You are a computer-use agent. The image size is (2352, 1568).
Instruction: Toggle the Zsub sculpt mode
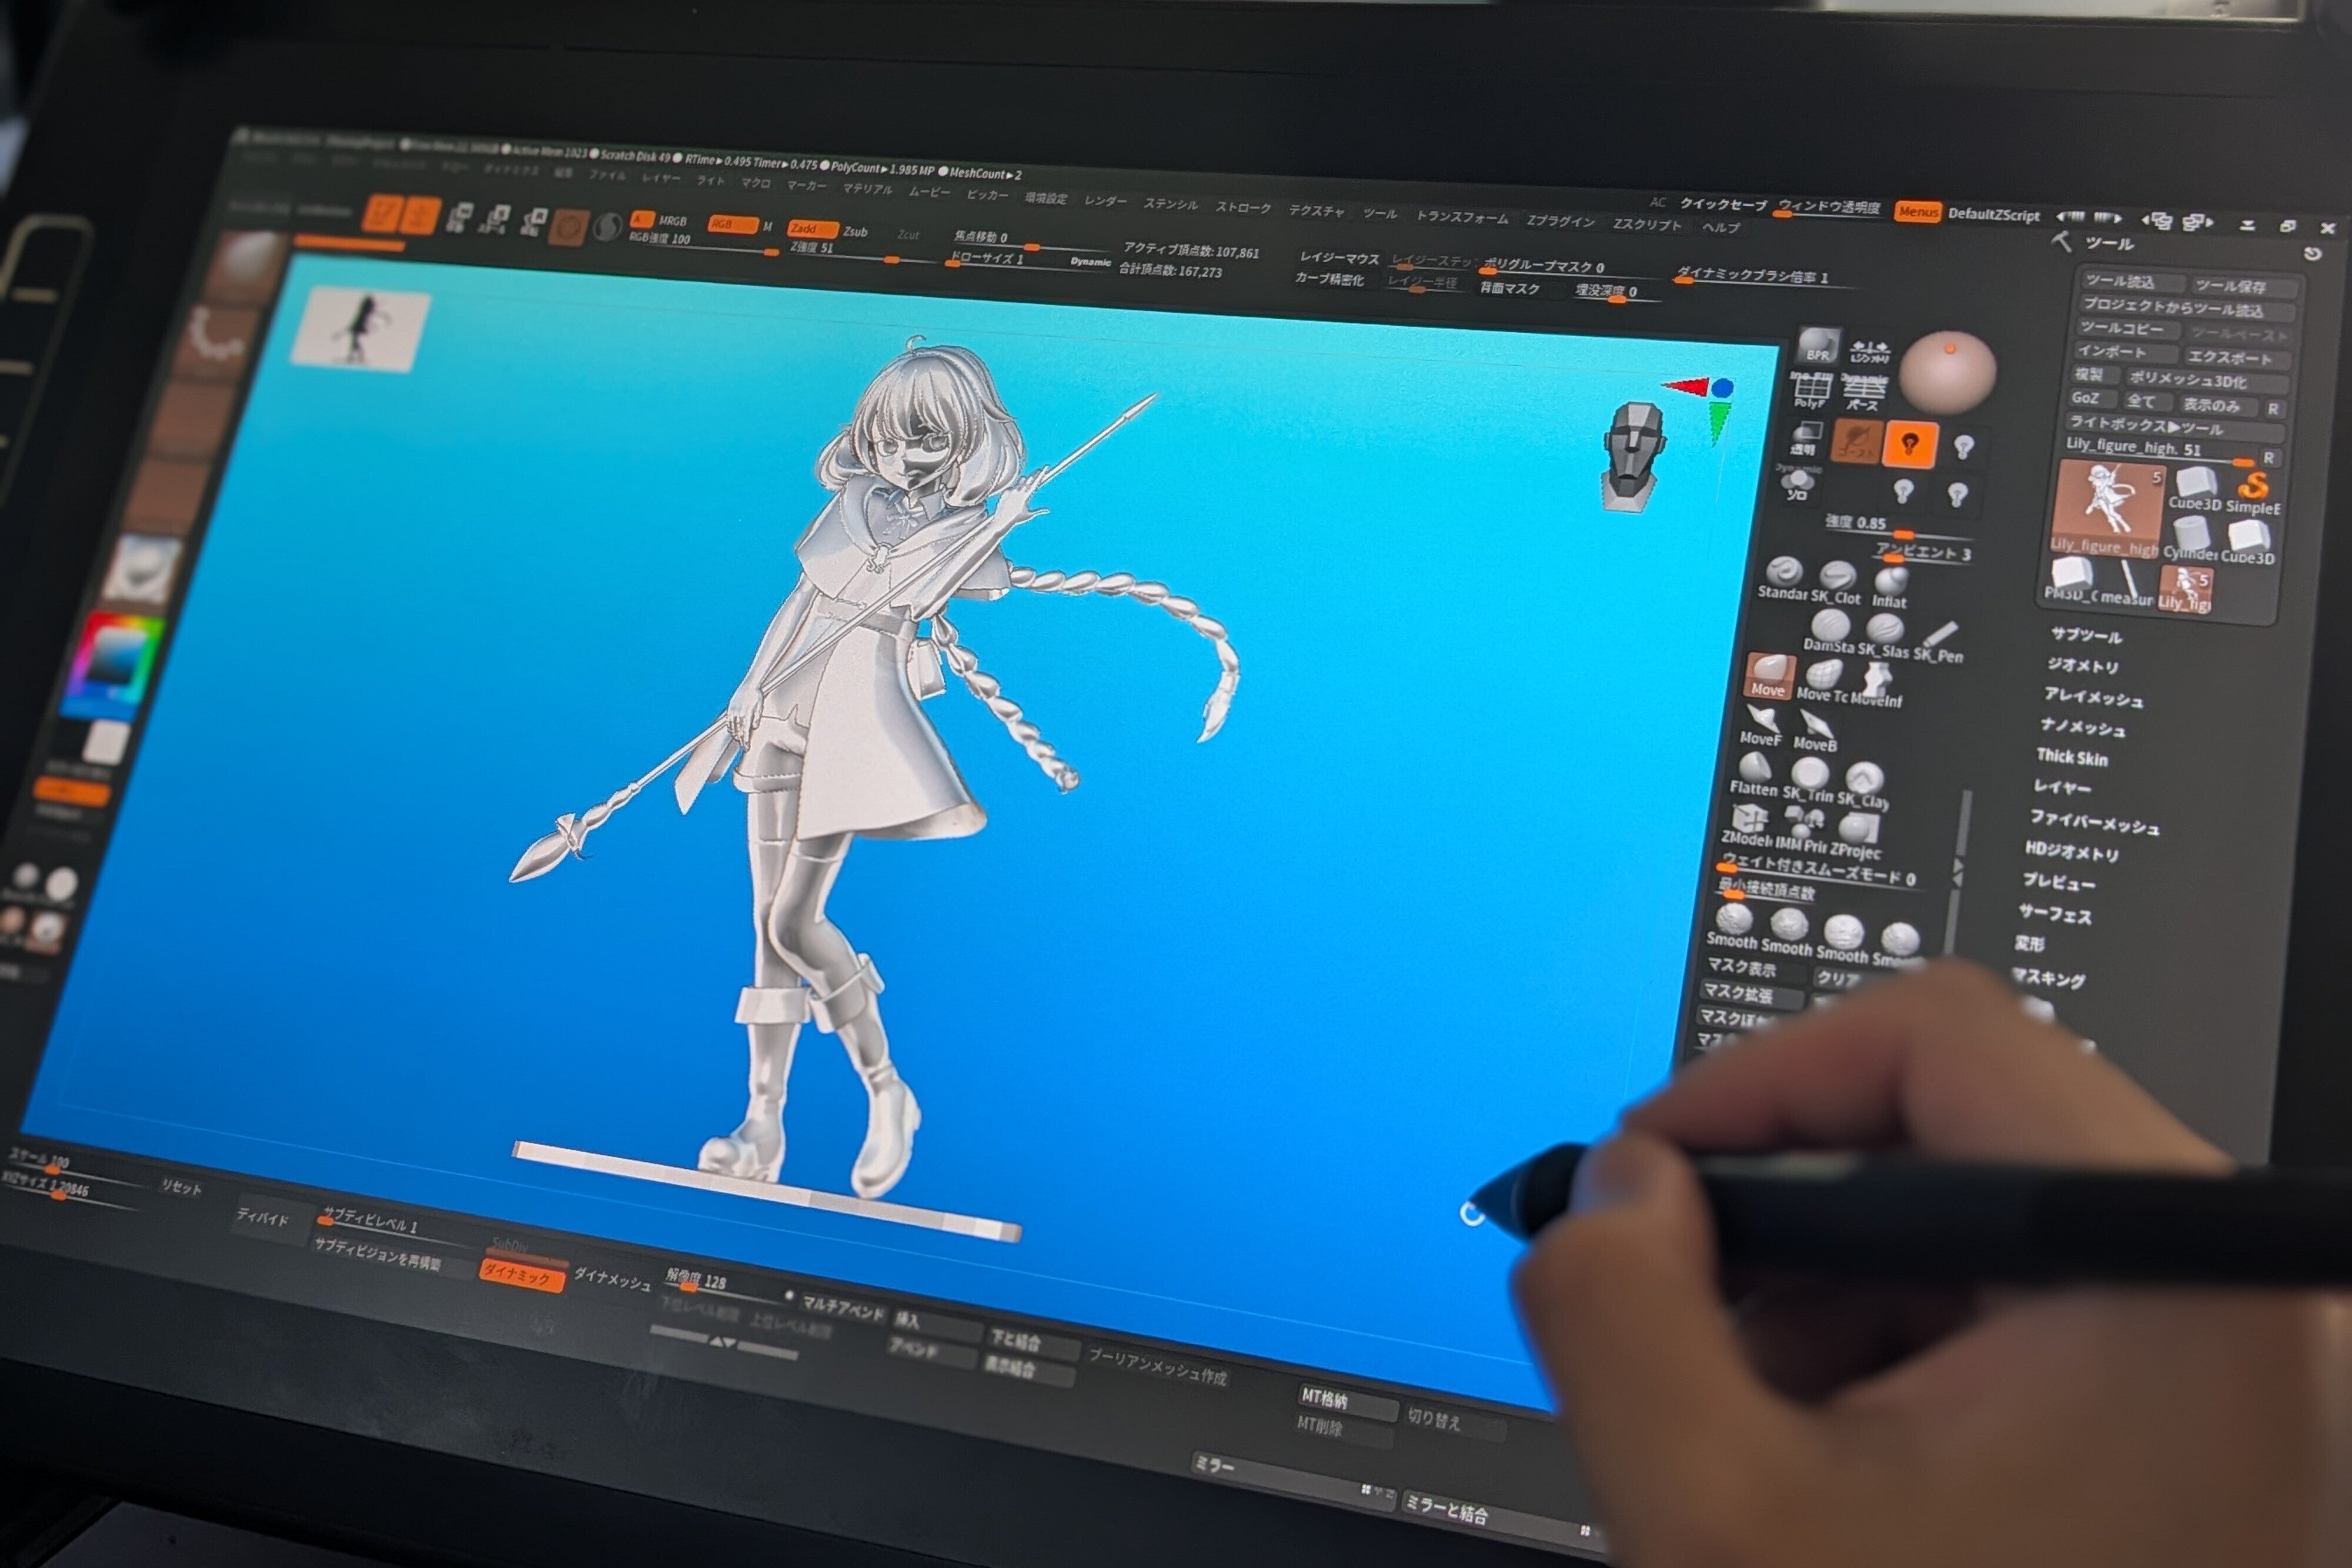pyautogui.click(x=855, y=232)
